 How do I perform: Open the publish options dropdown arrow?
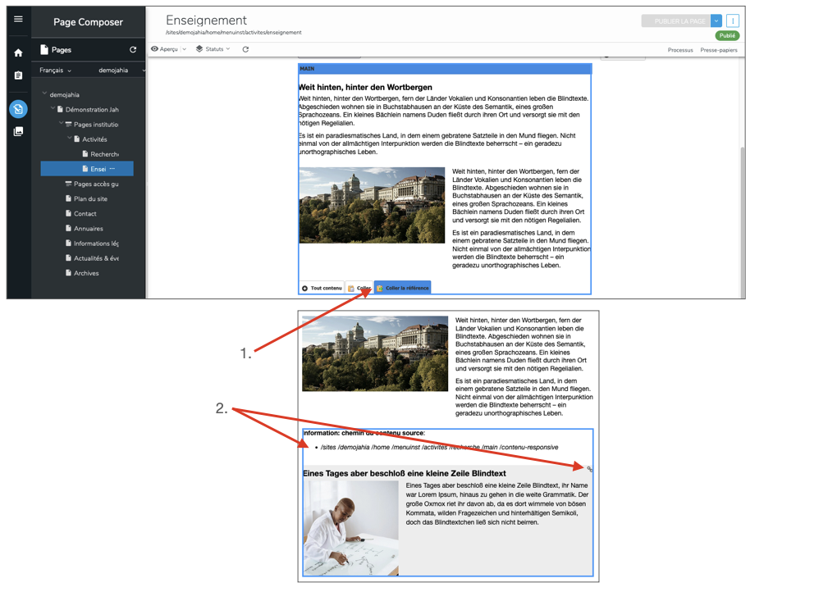pyautogui.click(x=716, y=21)
